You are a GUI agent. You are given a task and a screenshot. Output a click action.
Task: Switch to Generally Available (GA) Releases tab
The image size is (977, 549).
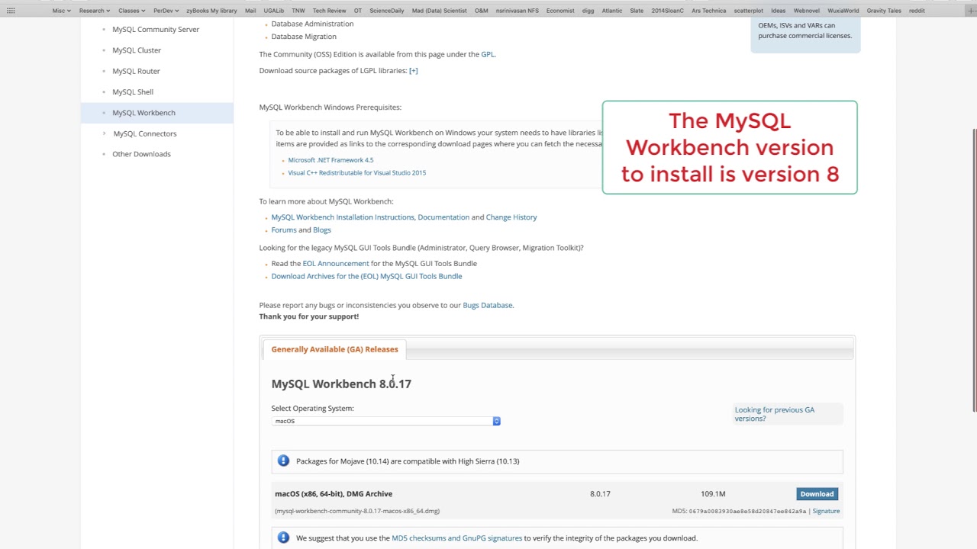[334, 349]
